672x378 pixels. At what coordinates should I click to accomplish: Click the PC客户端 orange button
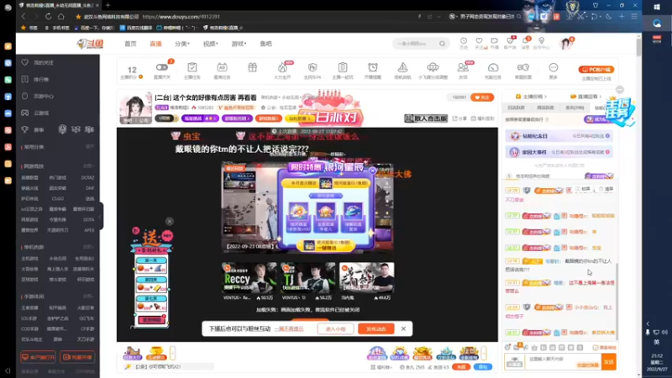[596, 70]
